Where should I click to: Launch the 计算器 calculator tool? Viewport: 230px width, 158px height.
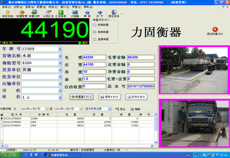[x=75, y=14]
